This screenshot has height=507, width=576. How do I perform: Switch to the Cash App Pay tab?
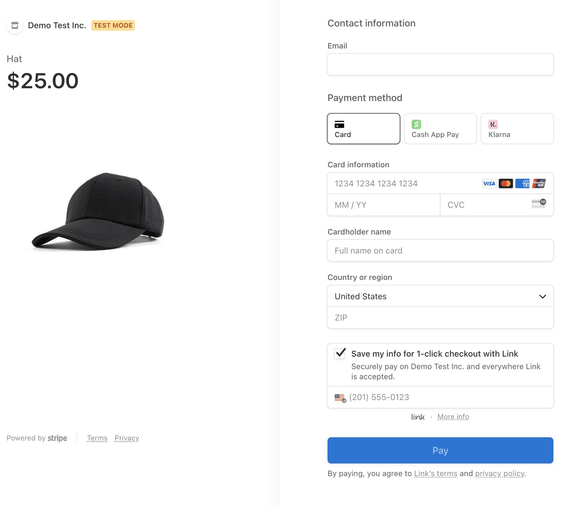pos(440,128)
